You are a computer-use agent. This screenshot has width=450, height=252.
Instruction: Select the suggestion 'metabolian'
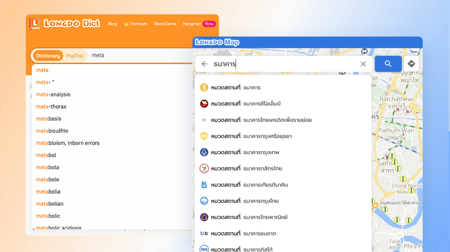[50, 204]
